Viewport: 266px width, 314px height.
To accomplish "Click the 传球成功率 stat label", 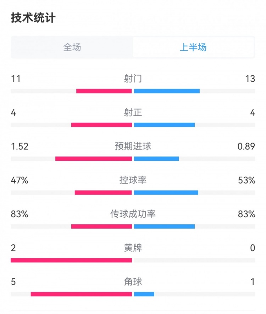I will 133,214.
